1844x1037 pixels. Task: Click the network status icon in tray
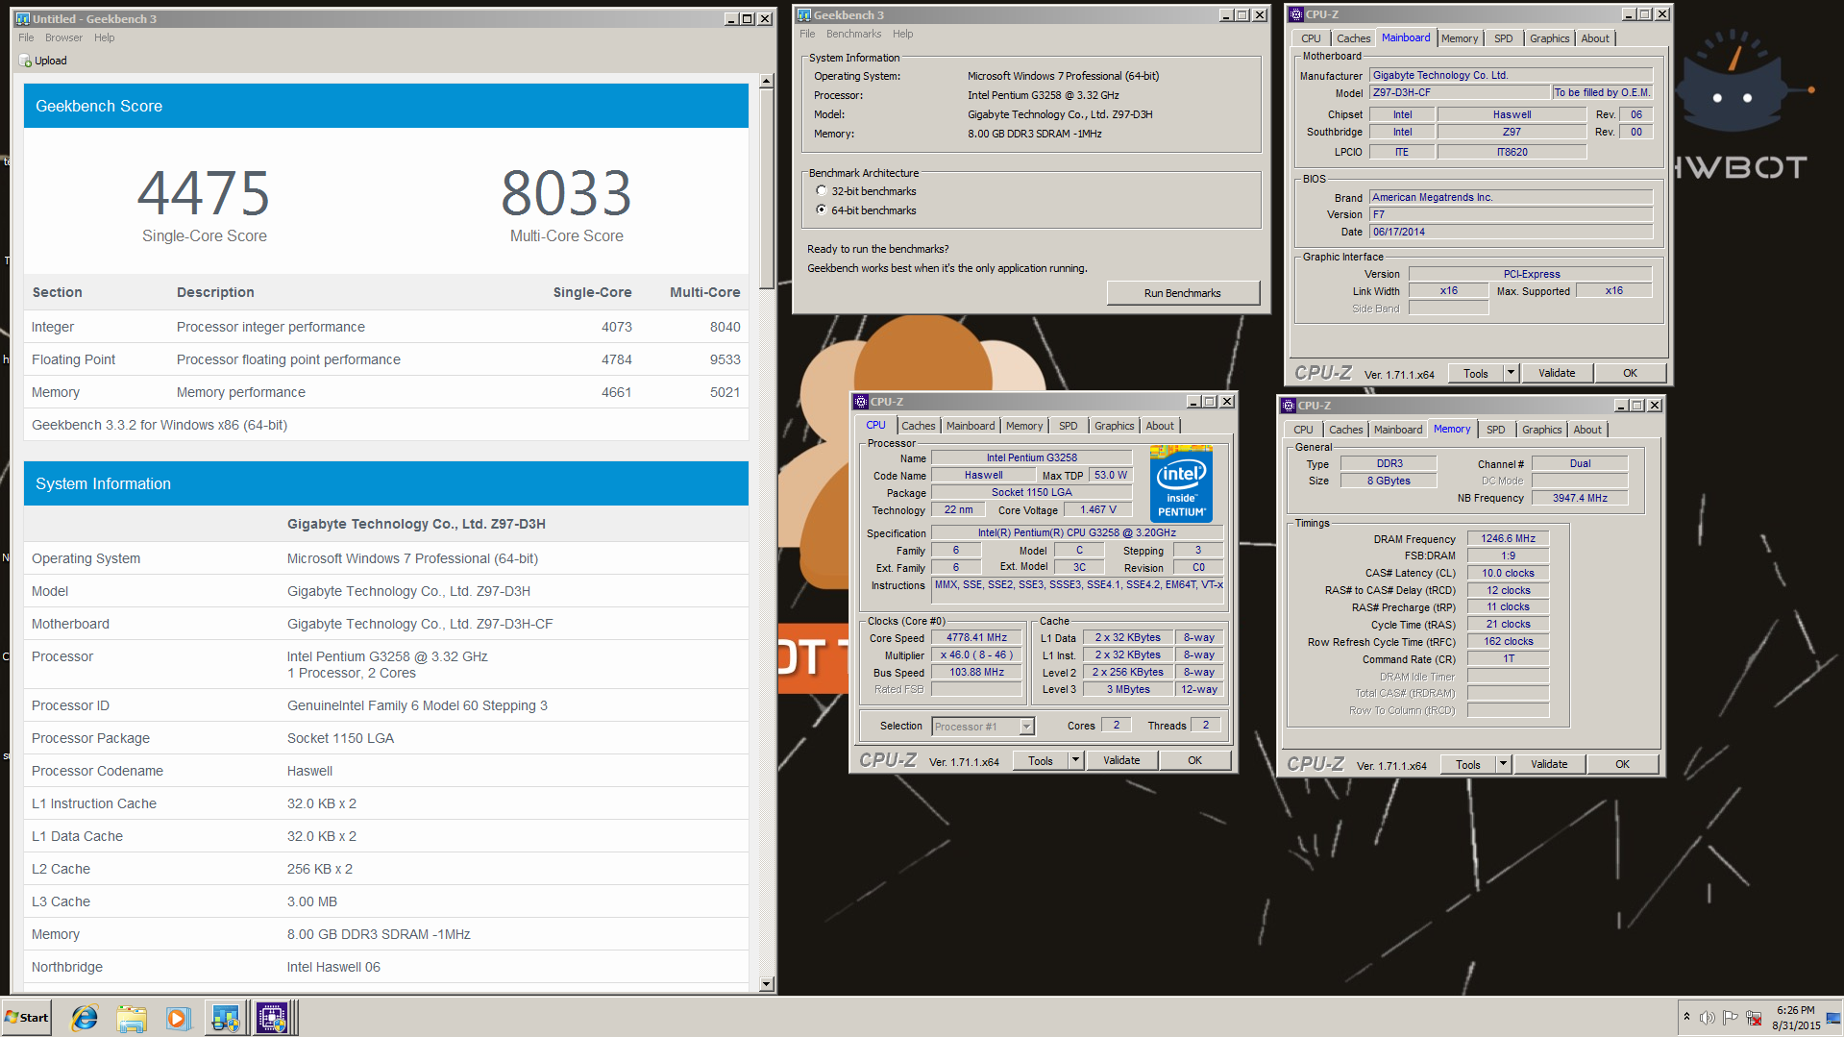[x=1754, y=1018]
